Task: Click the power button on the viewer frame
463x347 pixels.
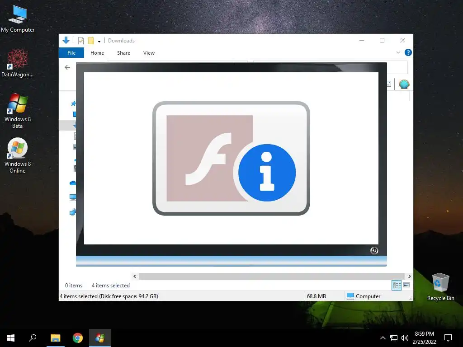Action: 374,250
